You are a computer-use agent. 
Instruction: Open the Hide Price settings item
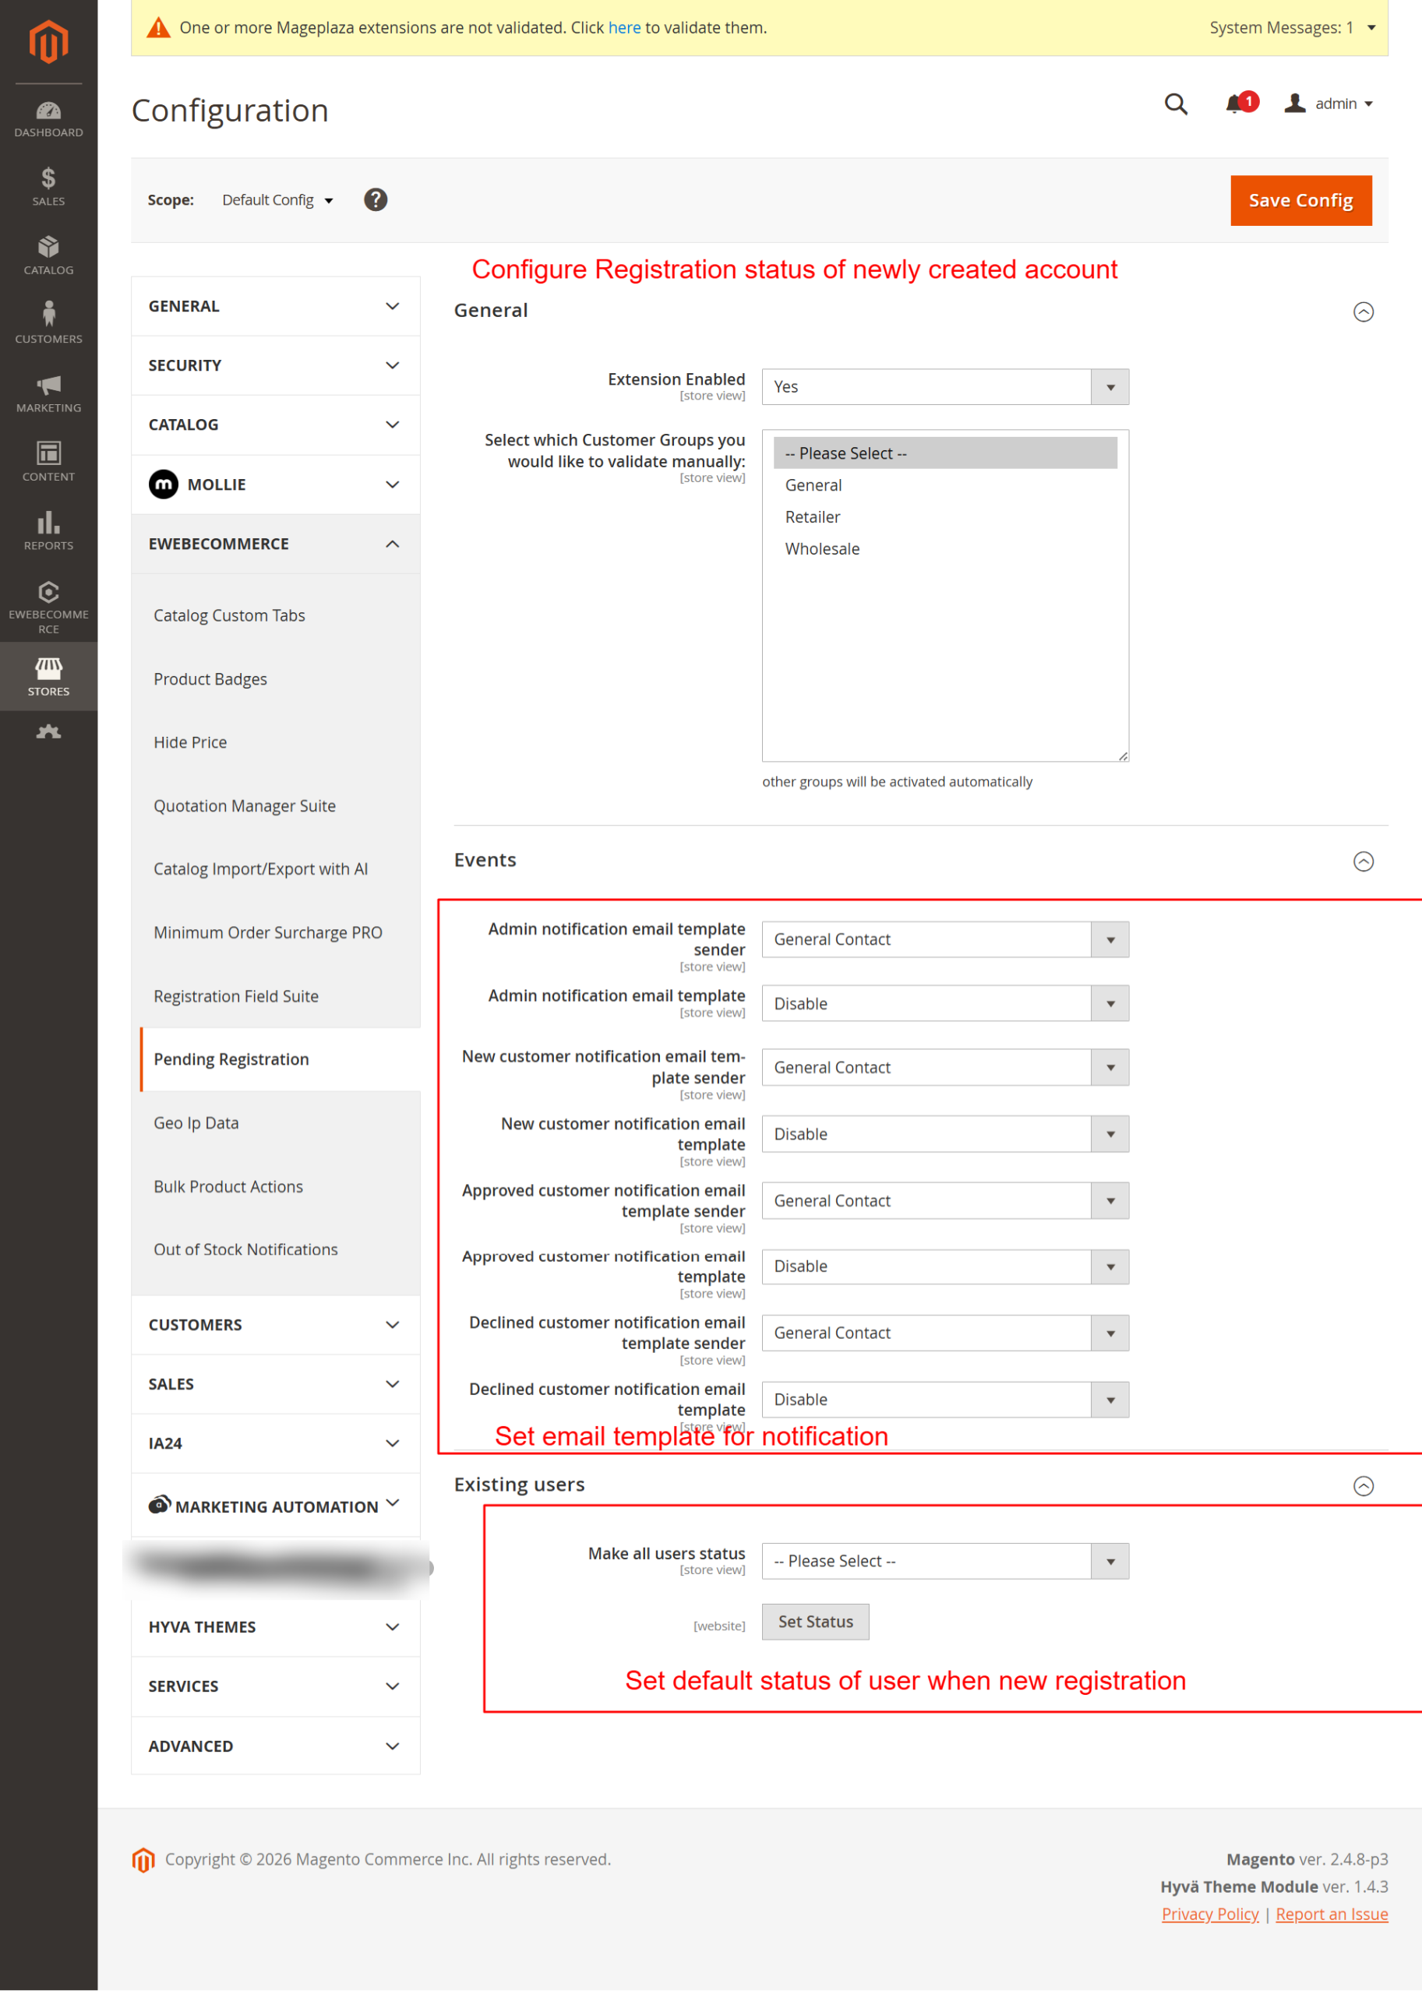pyautogui.click(x=190, y=742)
